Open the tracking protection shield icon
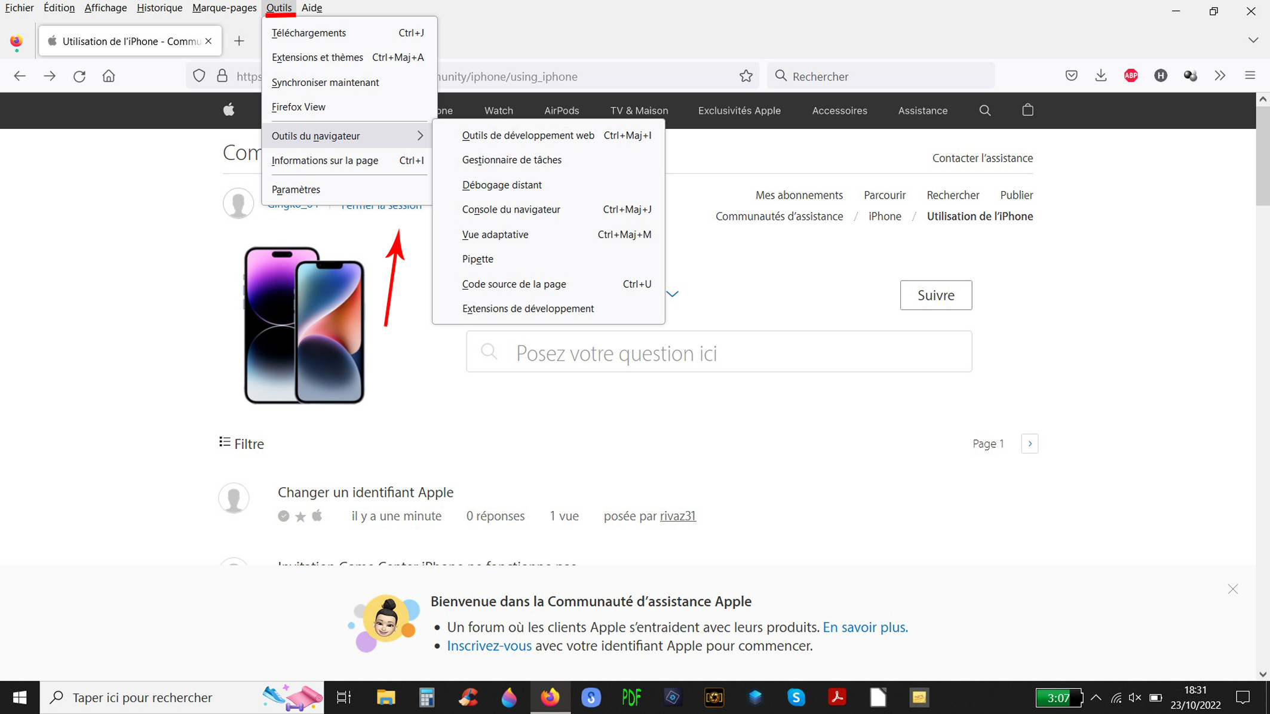This screenshot has height=714, width=1270. pos(199,76)
